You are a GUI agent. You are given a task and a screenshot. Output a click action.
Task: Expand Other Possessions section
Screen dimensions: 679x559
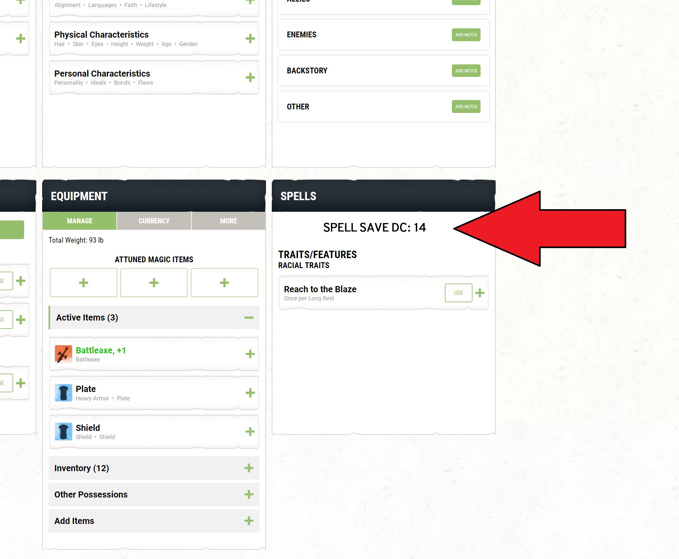point(249,494)
